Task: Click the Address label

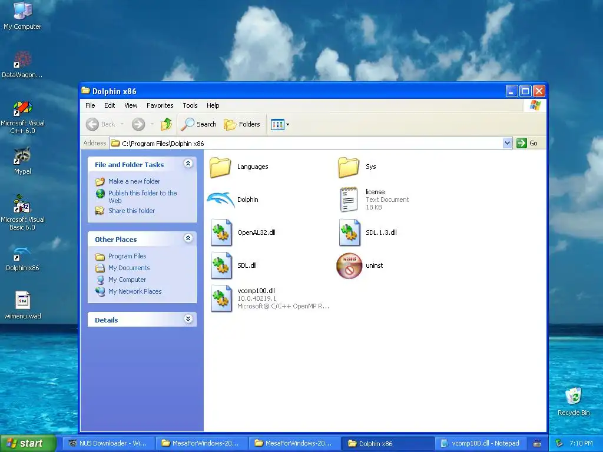Action: [95, 143]
